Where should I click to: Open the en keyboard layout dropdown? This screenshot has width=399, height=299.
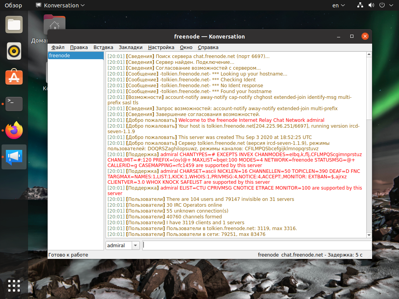tap(338, 5)
